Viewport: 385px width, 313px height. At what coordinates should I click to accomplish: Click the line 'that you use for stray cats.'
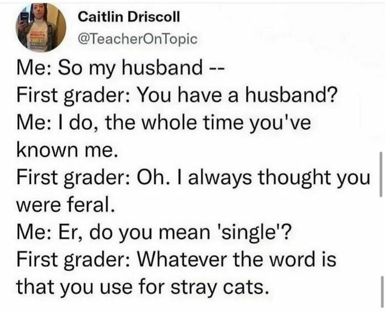(x=142, y=287)
